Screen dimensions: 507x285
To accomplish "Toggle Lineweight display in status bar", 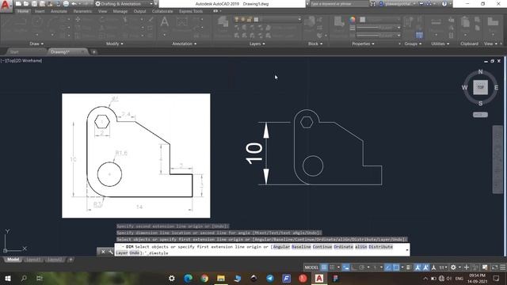I will point(409,268).
